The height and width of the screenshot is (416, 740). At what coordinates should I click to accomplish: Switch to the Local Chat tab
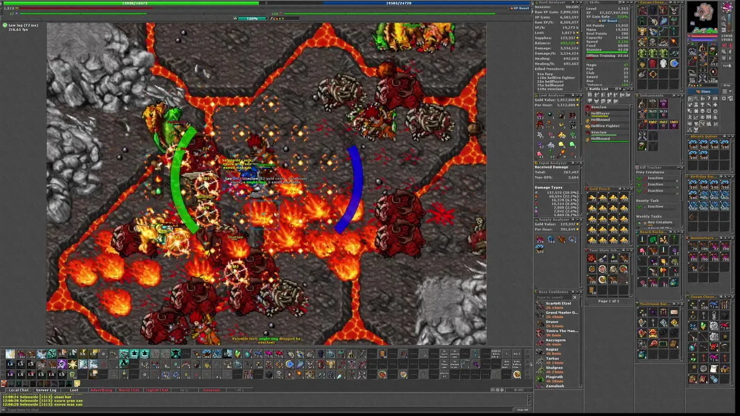(x=18, y=390)
